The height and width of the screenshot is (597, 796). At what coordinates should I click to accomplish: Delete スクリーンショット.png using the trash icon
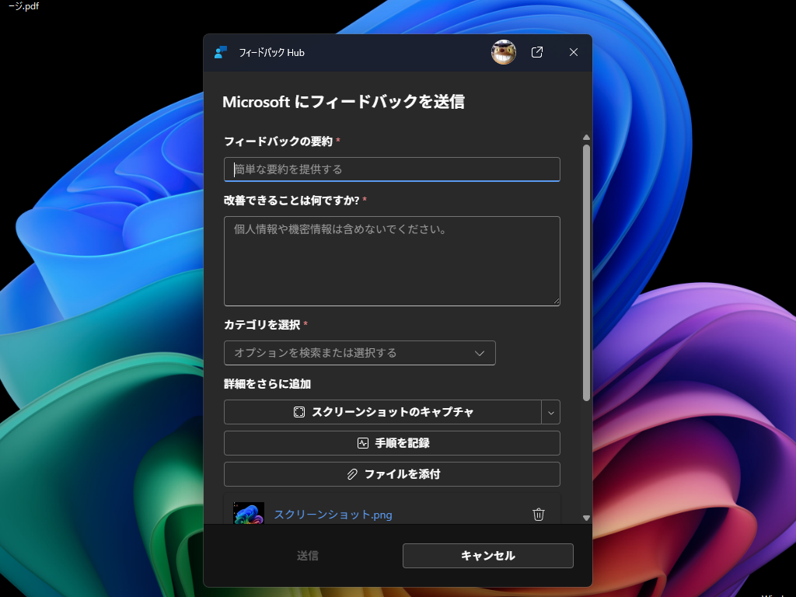click(x=539, y=514)
